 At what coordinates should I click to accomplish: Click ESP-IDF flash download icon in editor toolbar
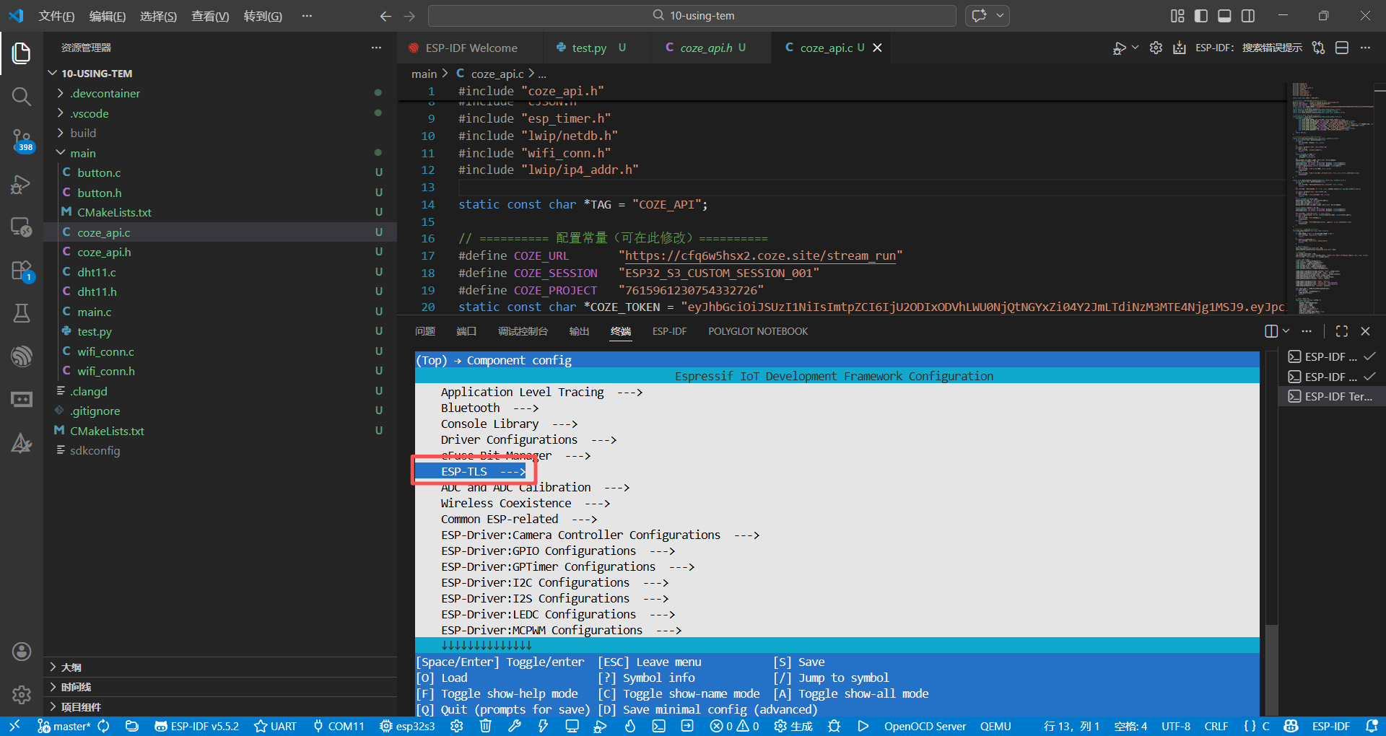[x=1179, y=48]
